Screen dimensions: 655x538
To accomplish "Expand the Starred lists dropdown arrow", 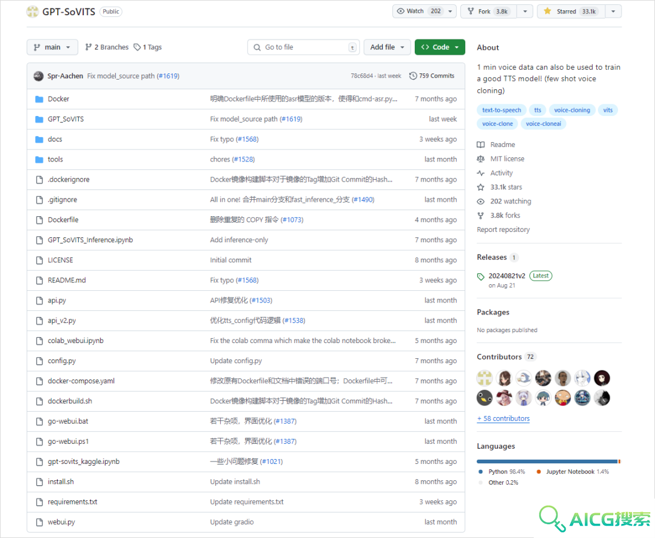I will 613,12.
